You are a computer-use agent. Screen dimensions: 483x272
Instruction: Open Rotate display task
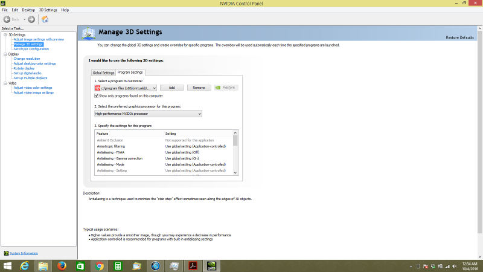pyautogui.click(x=24, y=68)
